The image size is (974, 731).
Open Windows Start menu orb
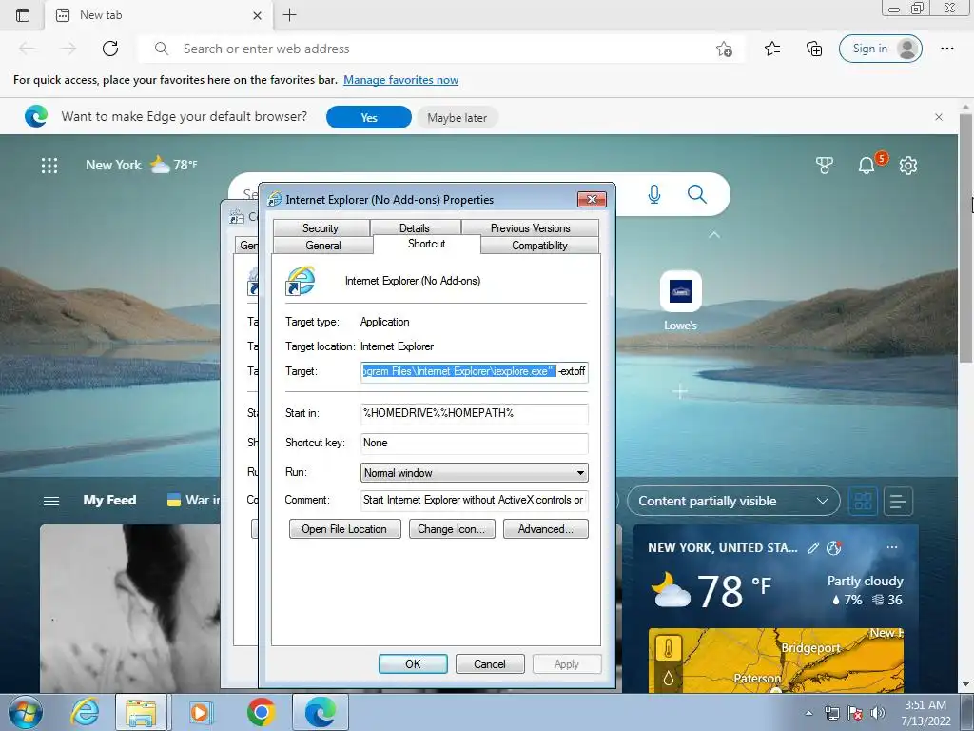[25, 712]
